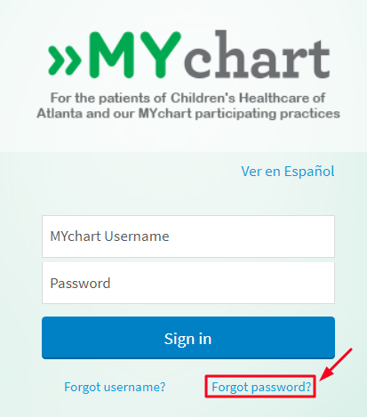The height and width of the screenshot is (417, 367).
Task: Click the Children's Healthcare of Atlanta tagline
Action: coord(188,106)
